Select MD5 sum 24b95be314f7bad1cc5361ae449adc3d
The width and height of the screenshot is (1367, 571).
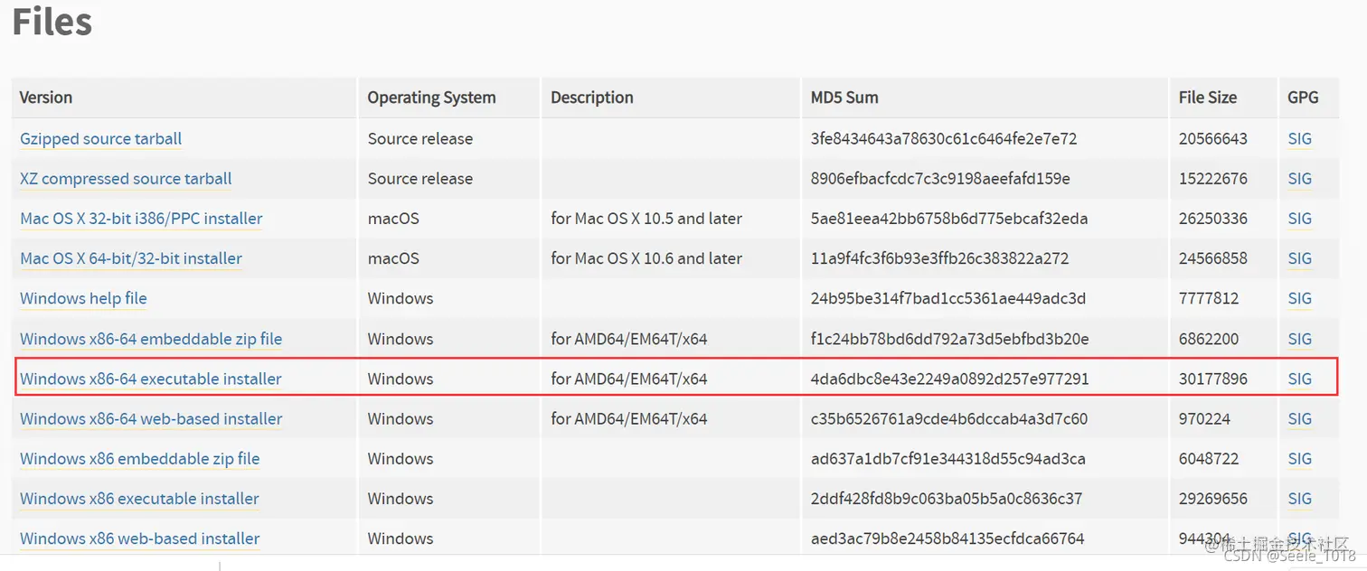(948, 298)
